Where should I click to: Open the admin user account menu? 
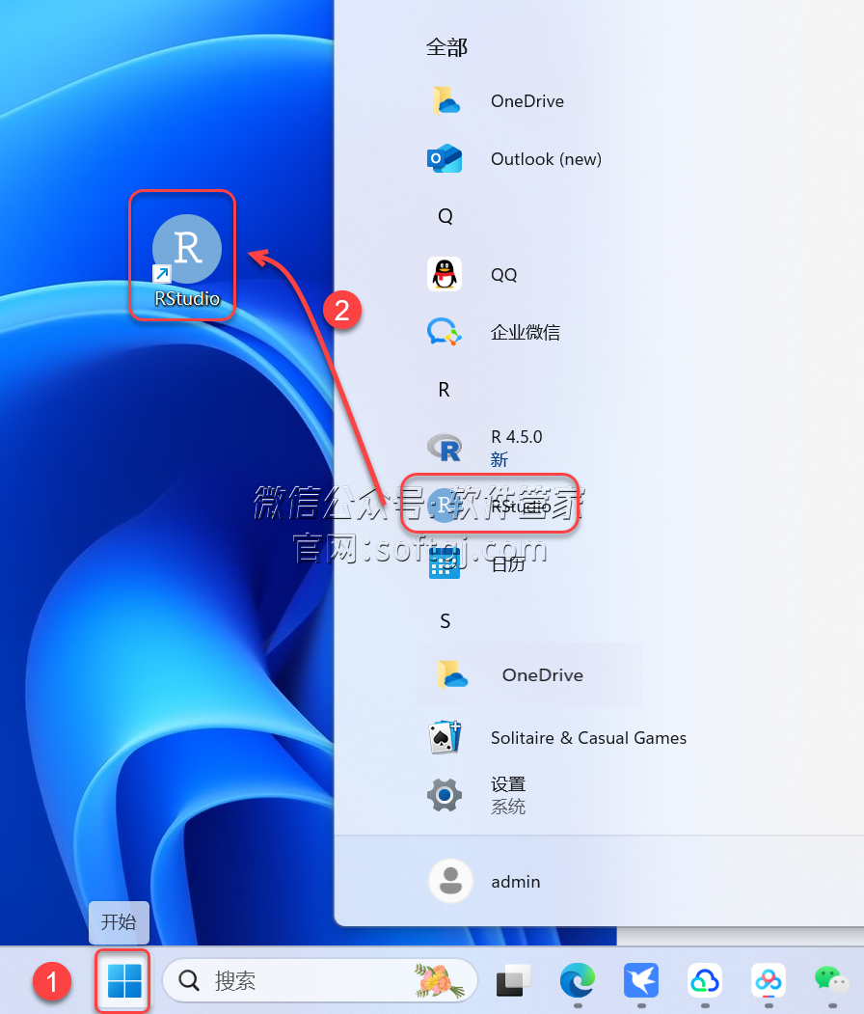point(486,881)
